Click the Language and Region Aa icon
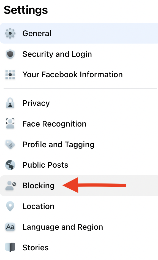The width and height of the screenshot is (158, 260). [10, 227]
